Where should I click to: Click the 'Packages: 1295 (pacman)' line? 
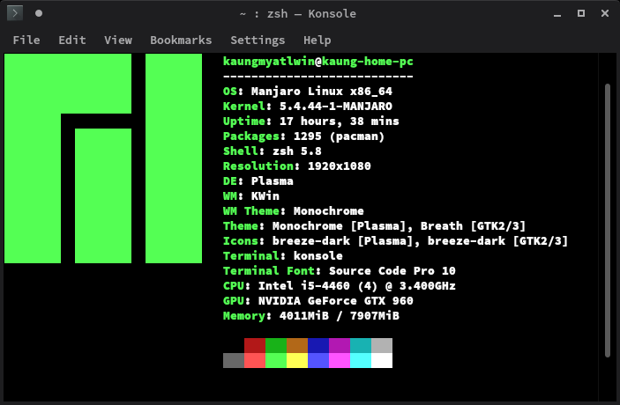point(303,136)
